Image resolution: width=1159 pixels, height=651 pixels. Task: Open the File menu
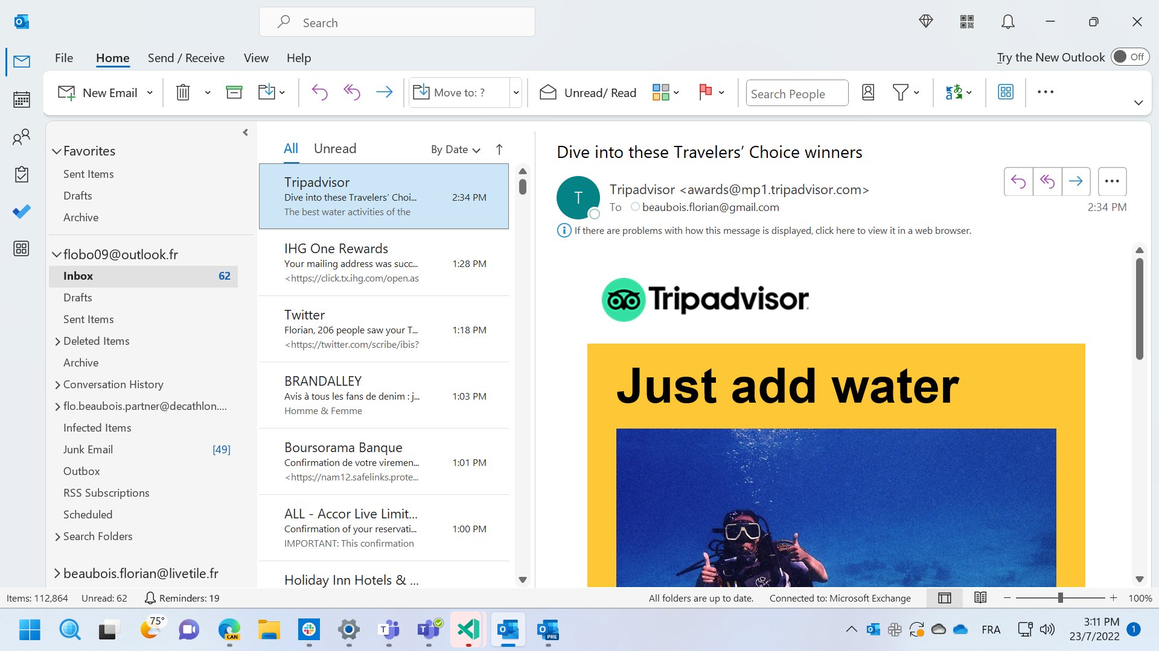[x=64, y=58]
